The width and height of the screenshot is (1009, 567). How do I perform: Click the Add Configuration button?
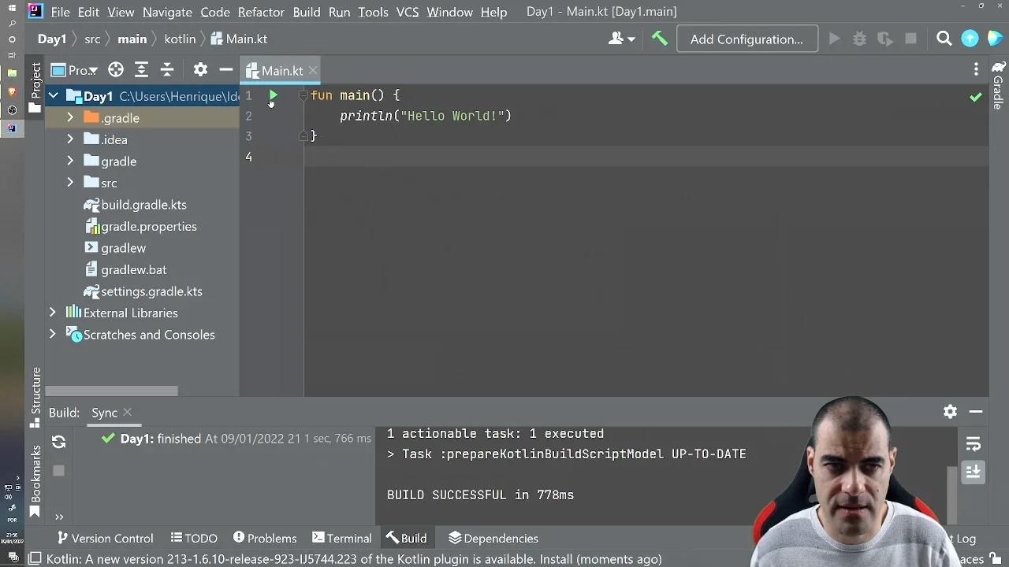click(x=747, y=39)
